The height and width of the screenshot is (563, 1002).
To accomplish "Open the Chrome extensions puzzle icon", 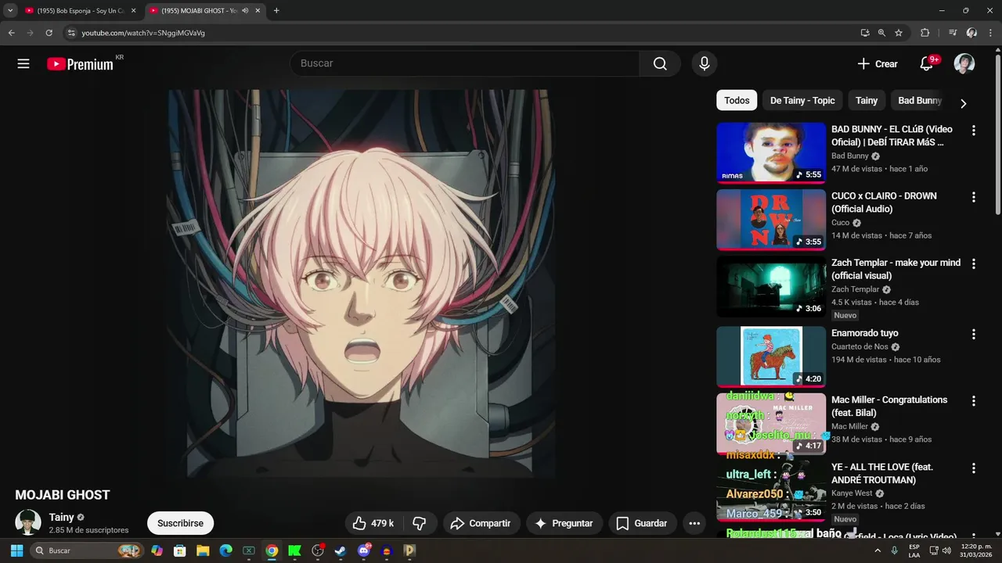I will [x=925, y=33].
